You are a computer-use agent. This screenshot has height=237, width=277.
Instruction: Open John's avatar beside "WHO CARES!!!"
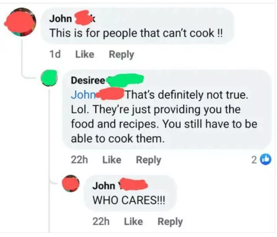point(71,183)
